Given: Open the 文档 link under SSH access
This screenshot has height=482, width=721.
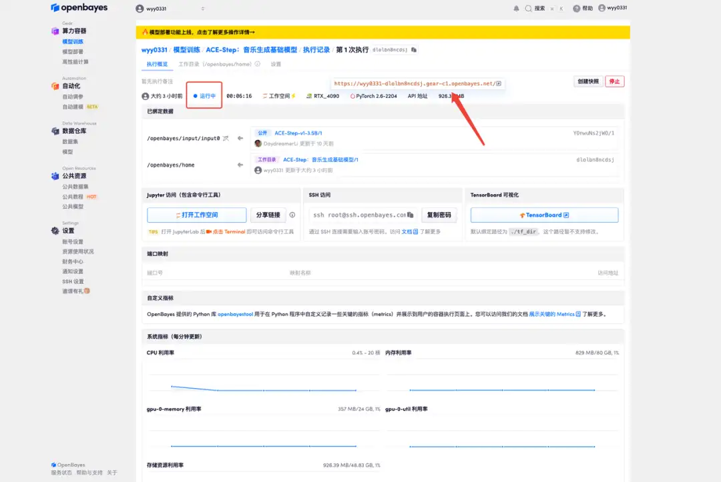Looking at the screenshot, I should click(x=410, y=232).
